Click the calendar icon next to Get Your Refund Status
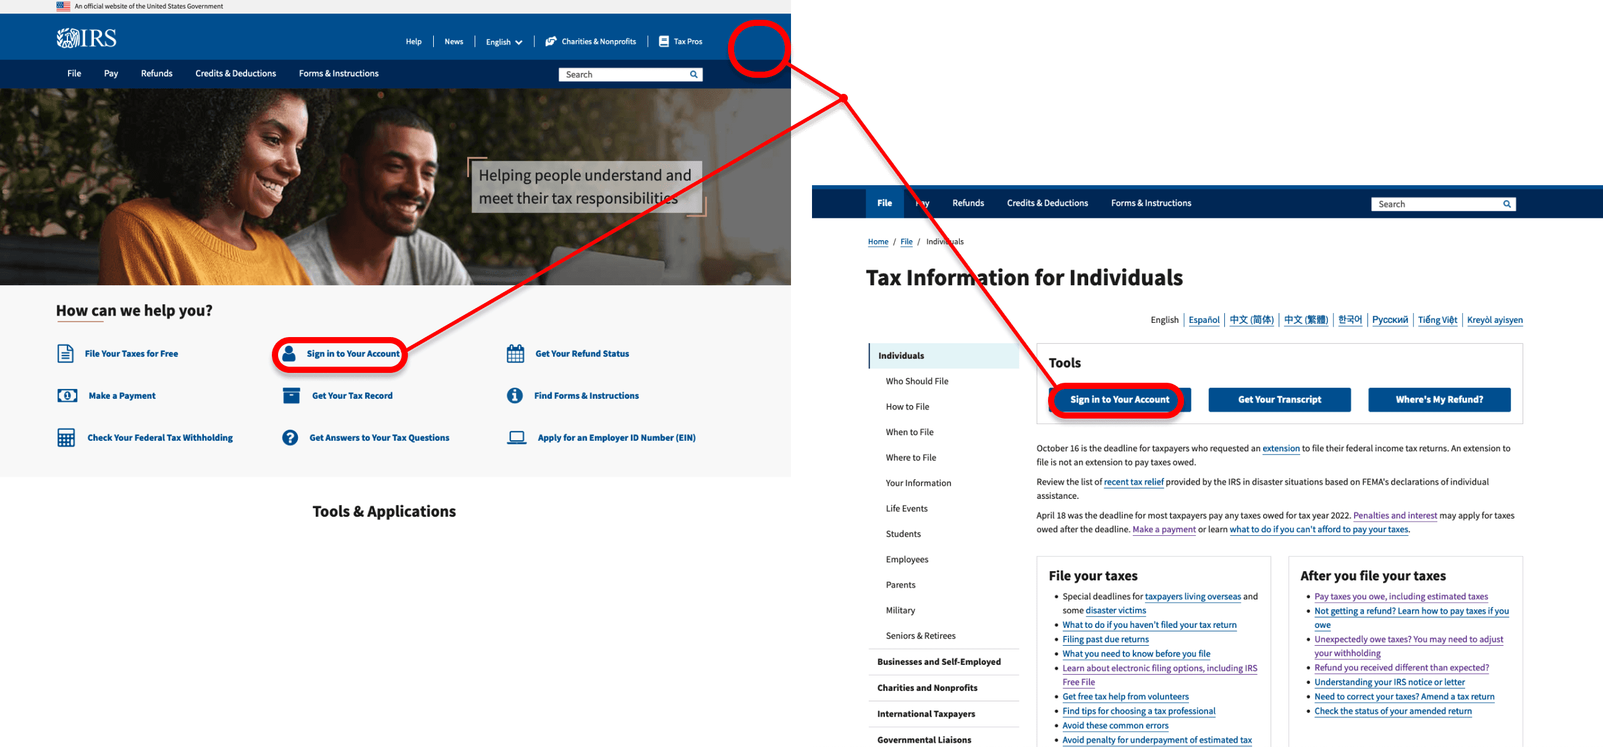Viewport: 1603px width, 747px height. click(515, 354)
